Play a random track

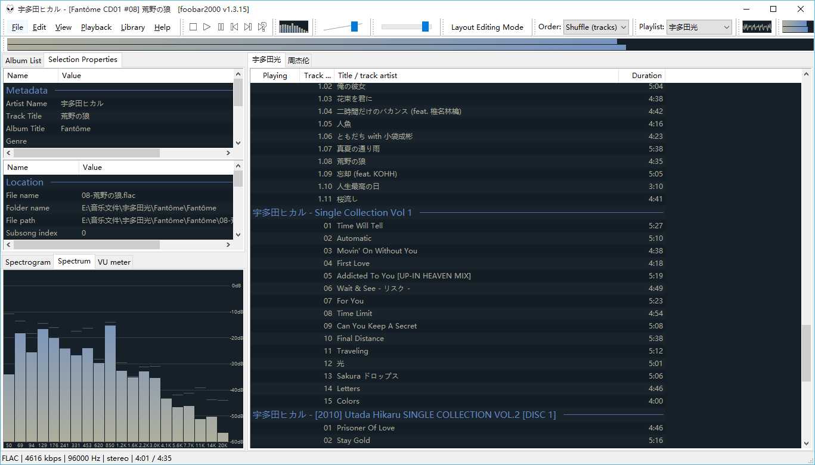[x=262, y=27]
